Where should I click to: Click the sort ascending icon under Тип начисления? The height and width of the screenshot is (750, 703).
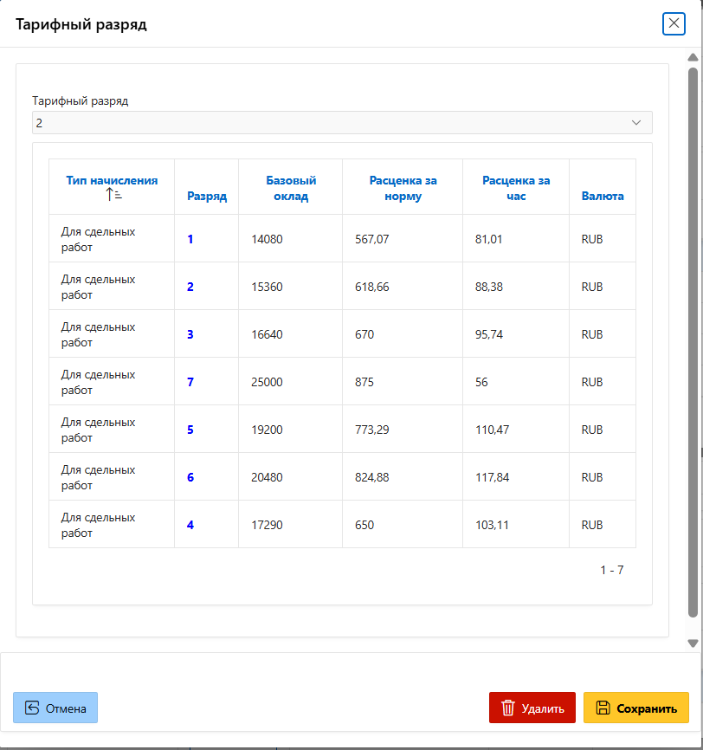point(113,196)
